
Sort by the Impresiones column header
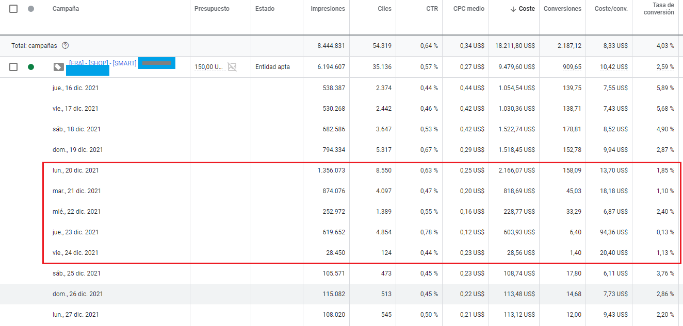pyautogui.click(x=328, y=9)
